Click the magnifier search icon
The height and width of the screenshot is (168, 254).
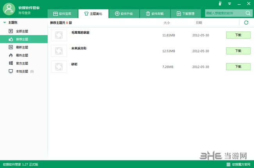tap(248, 13)
